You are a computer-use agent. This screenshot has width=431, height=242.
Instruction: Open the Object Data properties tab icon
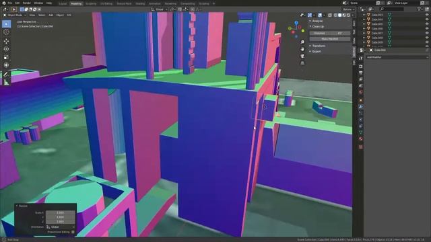[x=361, y=132]
